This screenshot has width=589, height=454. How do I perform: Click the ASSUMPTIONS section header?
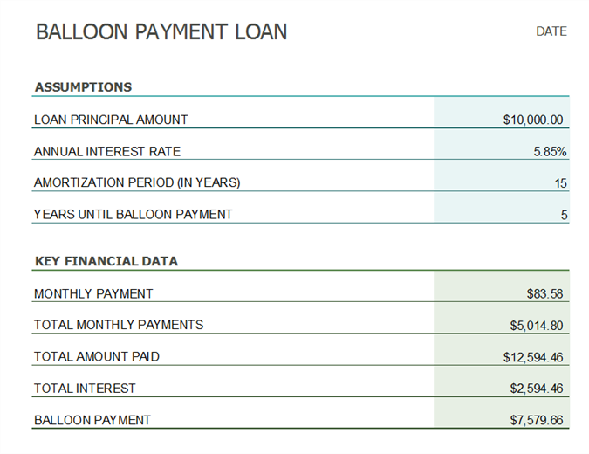pos(83,87)
